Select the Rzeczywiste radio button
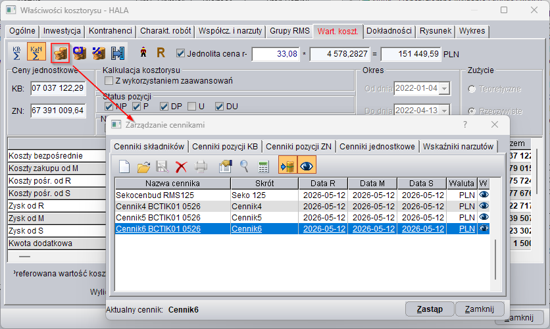 tap(472, 111)
